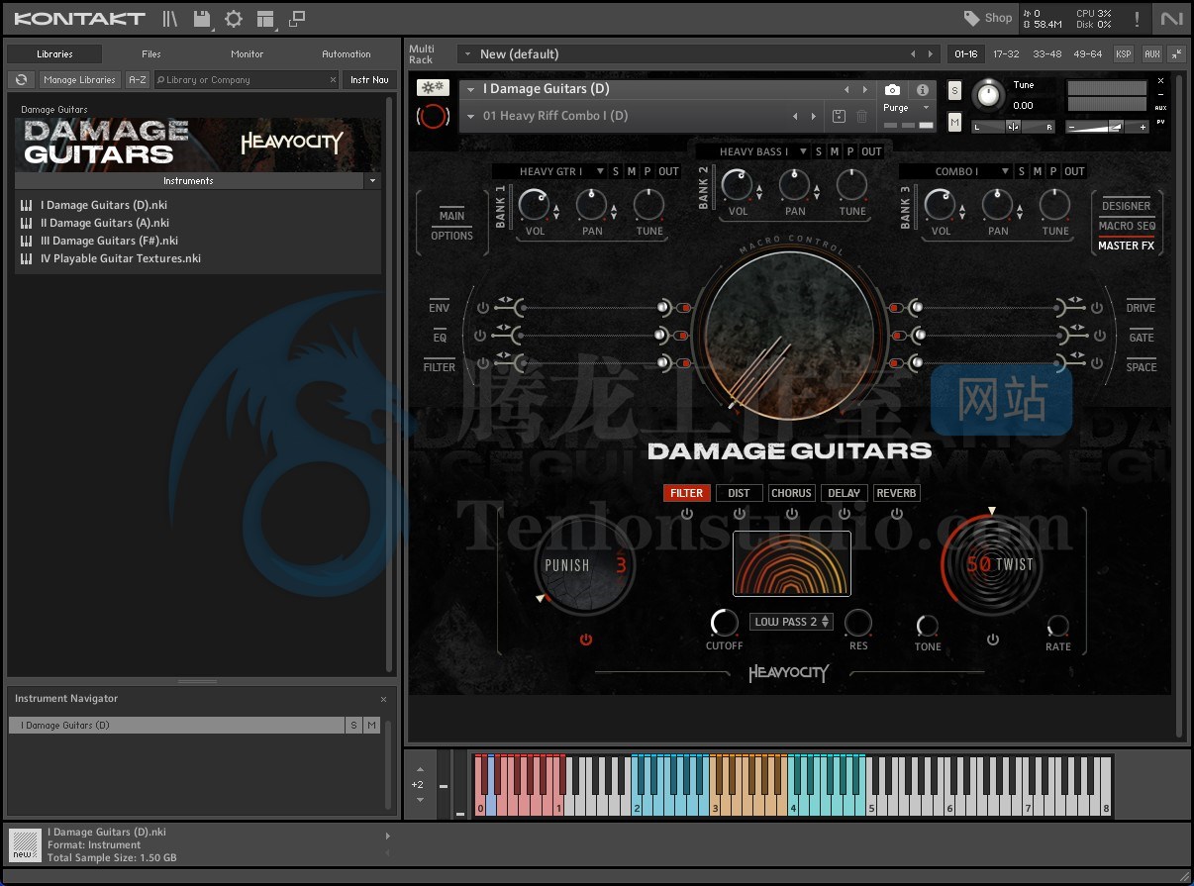Switch to the Monitor tab

click(x=248, y=54)
